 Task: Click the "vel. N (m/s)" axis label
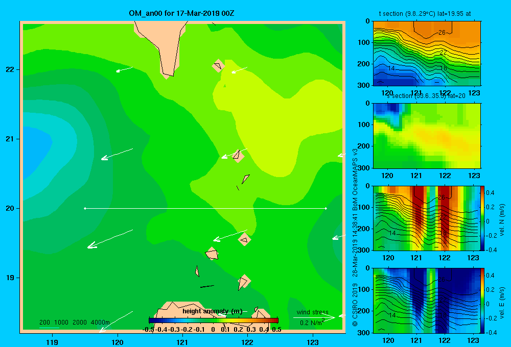click(x=502, y=220)
